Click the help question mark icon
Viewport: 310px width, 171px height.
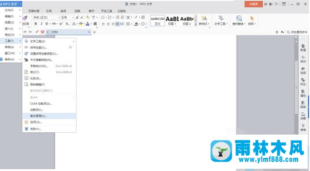(x=276, y=4)
